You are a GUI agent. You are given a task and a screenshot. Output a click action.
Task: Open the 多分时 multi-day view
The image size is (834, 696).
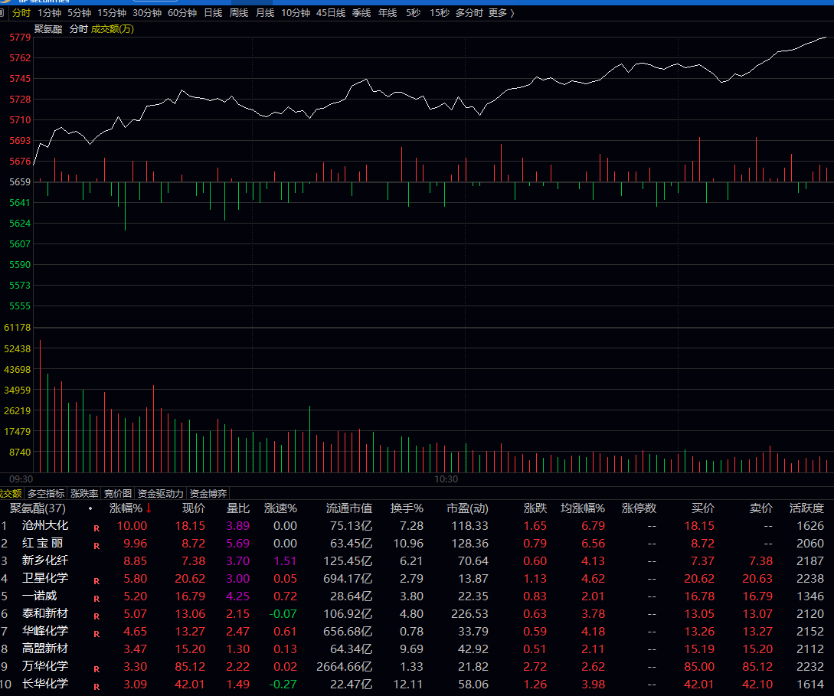coord(469,13)
